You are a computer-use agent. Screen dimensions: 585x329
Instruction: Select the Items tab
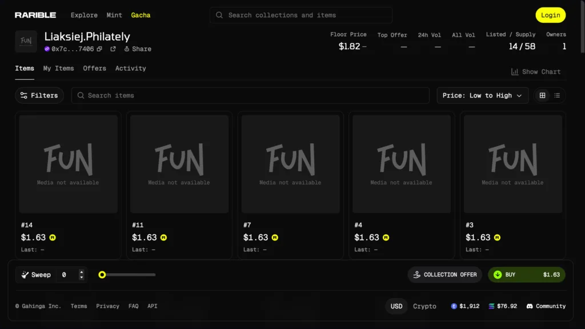(x=25, y=68)
